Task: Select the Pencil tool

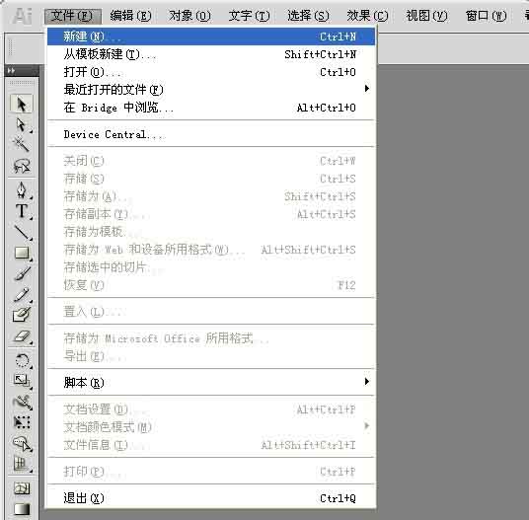Action: pos(22,294)
